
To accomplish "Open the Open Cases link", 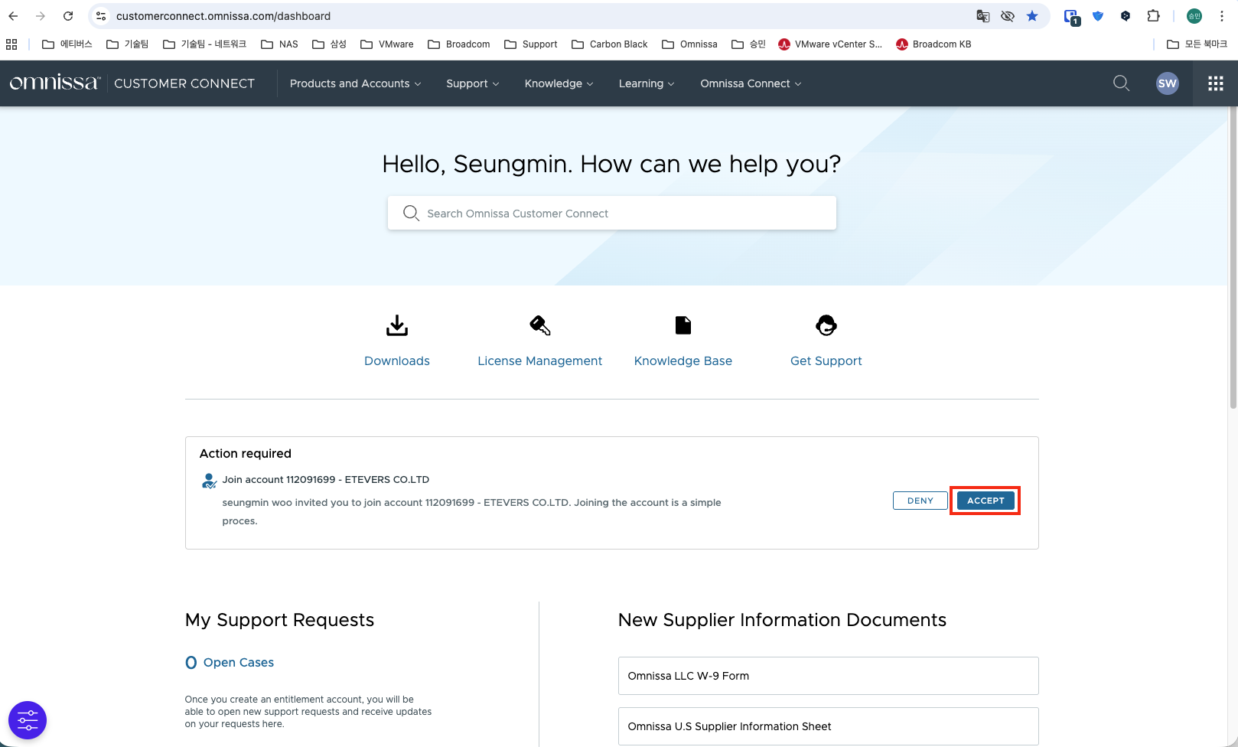I will click(x=238, y=663).
